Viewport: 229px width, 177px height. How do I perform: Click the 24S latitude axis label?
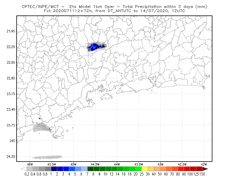tap(12, 141)
